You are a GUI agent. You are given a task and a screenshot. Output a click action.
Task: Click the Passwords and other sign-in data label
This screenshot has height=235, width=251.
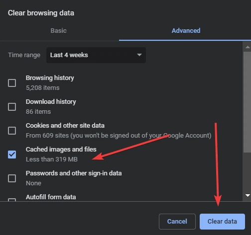pos(74,173)
